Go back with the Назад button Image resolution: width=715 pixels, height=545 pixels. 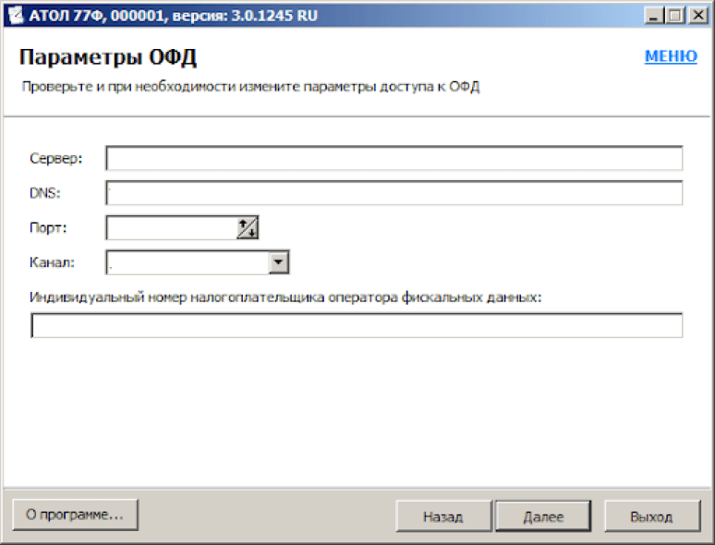pos(442,516)
